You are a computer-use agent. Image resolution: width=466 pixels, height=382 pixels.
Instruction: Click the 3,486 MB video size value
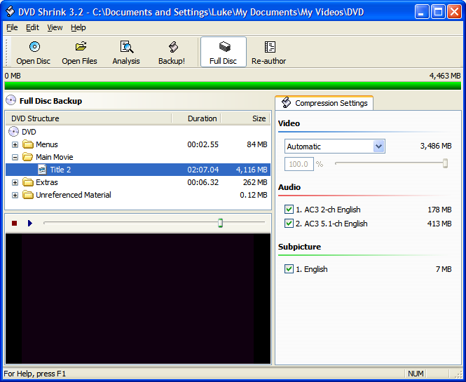[436, 146]
